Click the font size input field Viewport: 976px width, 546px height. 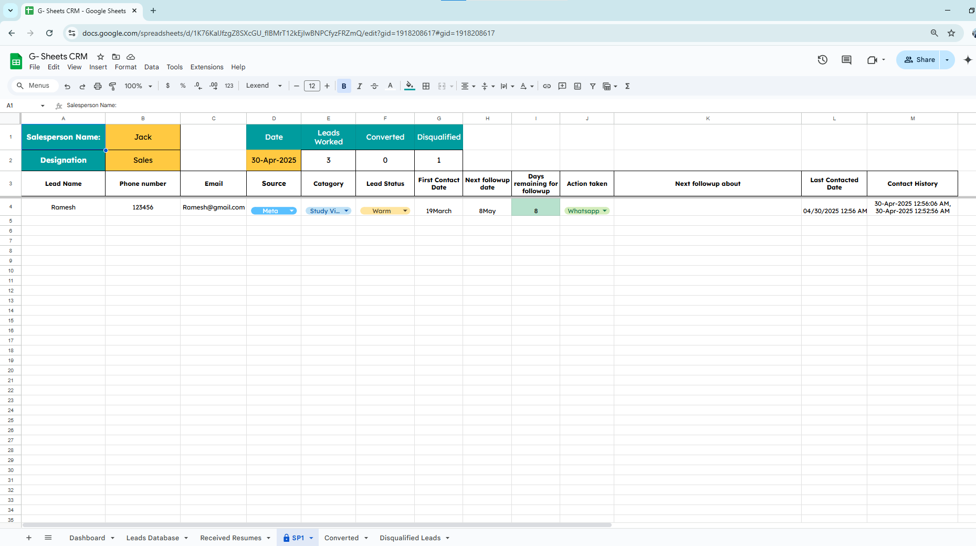312,86
